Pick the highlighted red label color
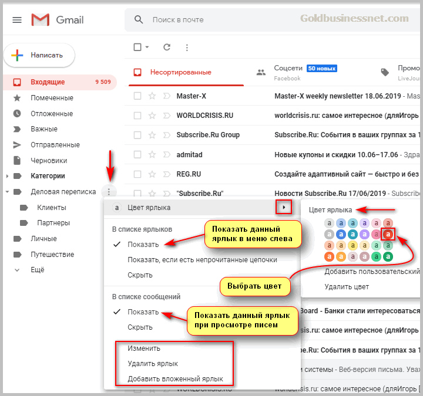423x396 pixels. (388, 234)
